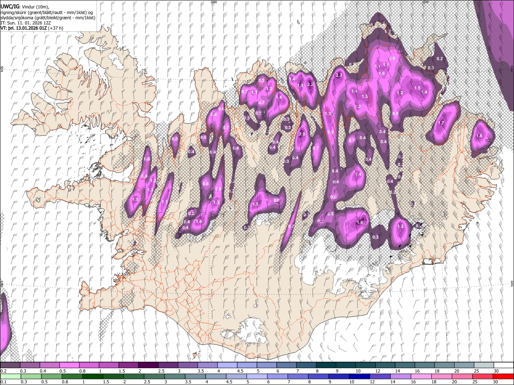Select the 'IT: Sun. 11. 01. 2026 12Z' line
Image resolution: width=514 pixels, height=385 pixels.
(25, 23)
